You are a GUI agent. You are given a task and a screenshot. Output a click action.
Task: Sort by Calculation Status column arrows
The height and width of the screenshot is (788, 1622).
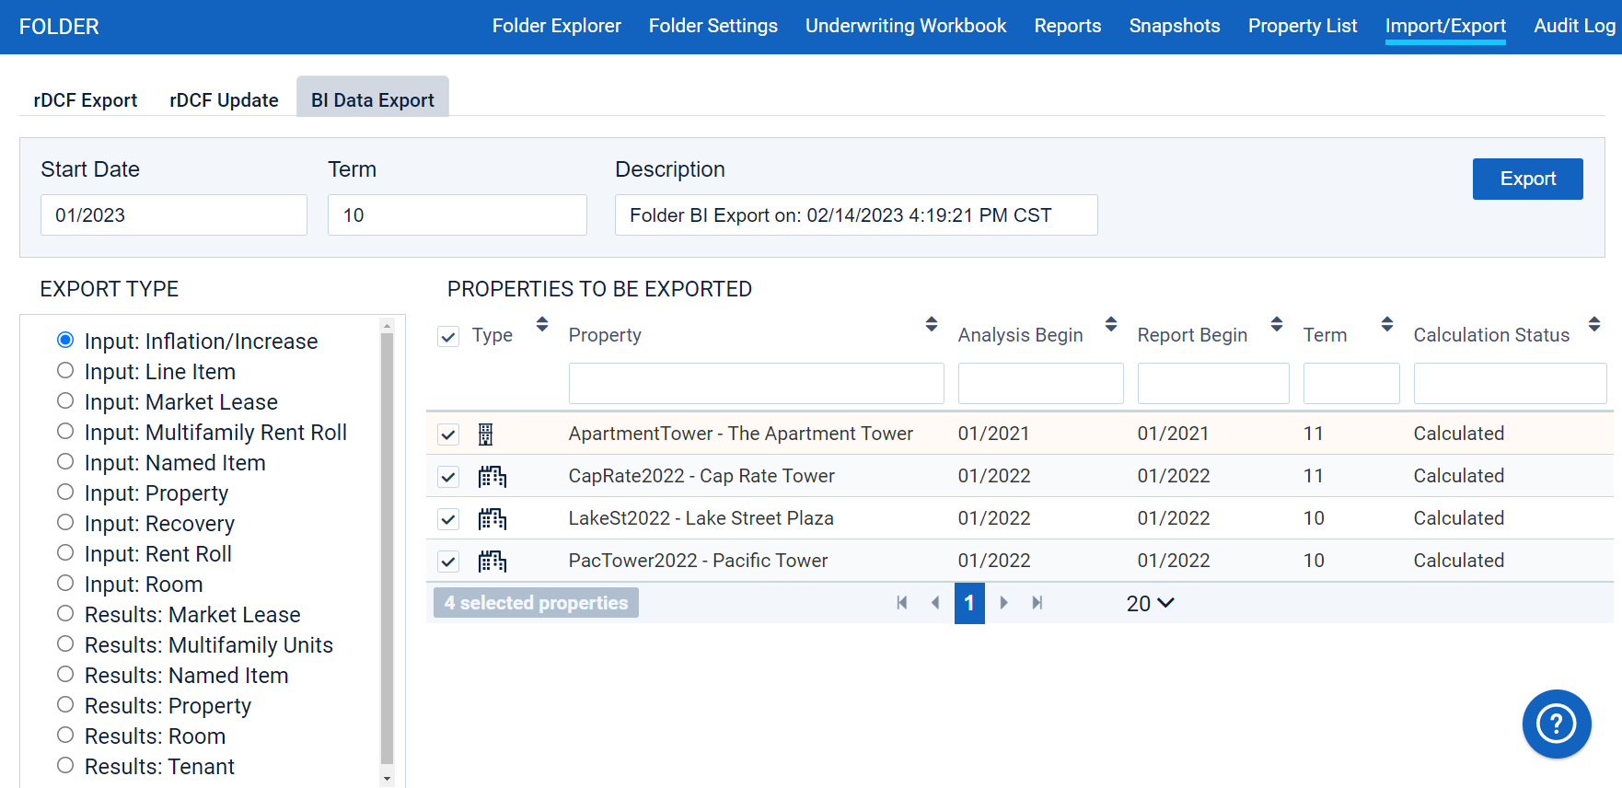[x=1594, y=324]
